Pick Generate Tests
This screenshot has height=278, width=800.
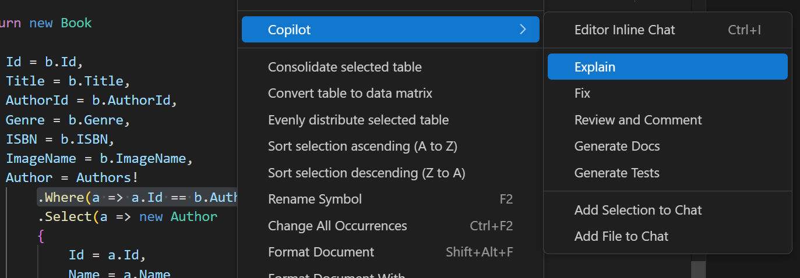(616, 173)
